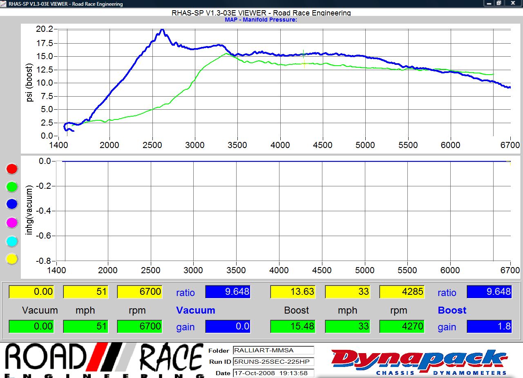Click the yellow Boost rpm field 4285

click(401, 292)
